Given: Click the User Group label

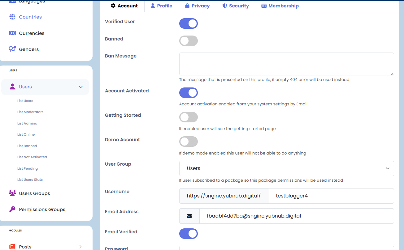Looking at the screenshot, I should 118,164.
